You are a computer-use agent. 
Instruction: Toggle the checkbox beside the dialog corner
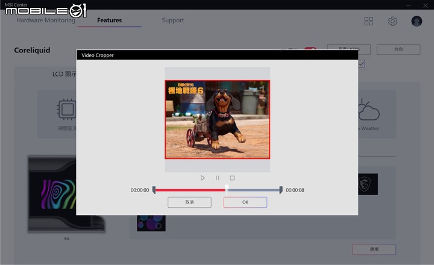362,64
